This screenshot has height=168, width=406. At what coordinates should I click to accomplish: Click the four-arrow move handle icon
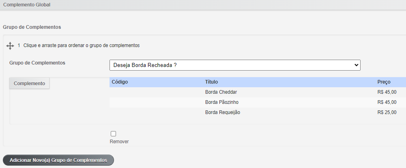pyautogui.click(x=10, y=46)
